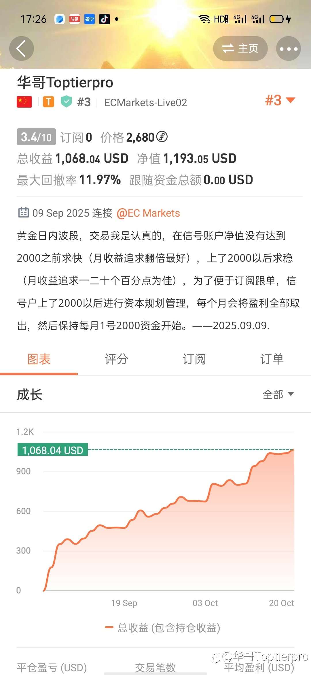
Task: Open the 全部 time range dropdown
Action: (278, 394)
